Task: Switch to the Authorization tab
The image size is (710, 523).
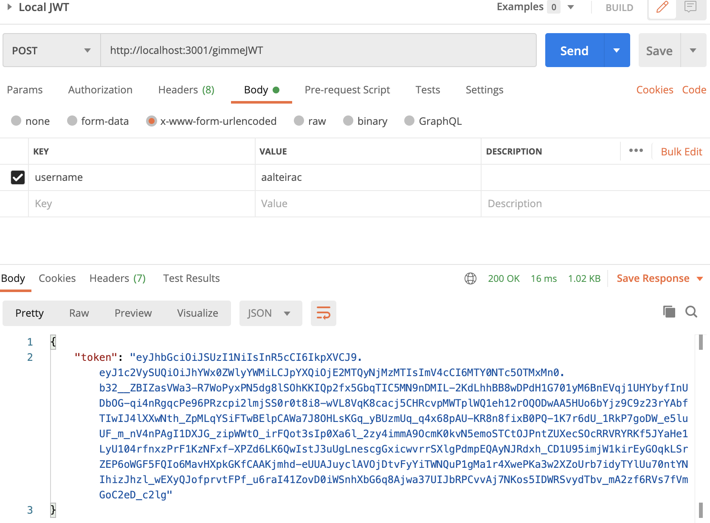Action: coord(100,90)
